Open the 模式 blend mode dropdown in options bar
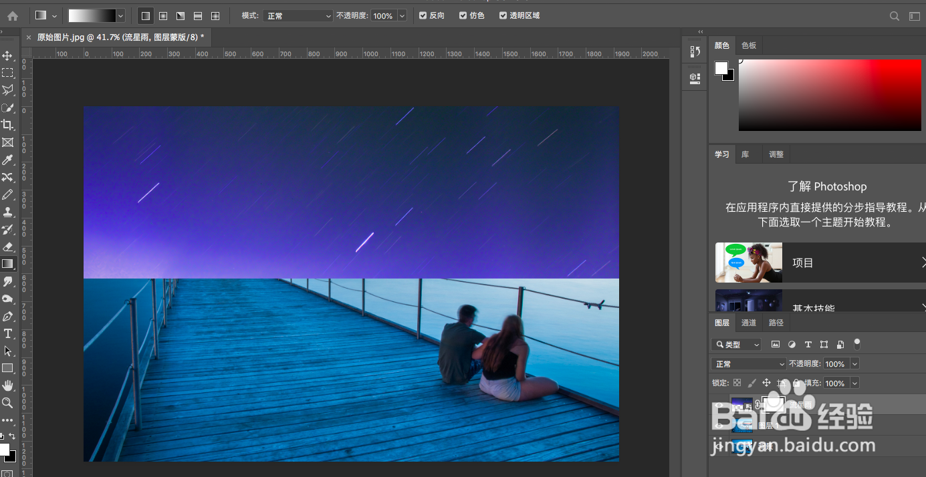Viewport: 926px width, 477px height. (x=298, y=15)
